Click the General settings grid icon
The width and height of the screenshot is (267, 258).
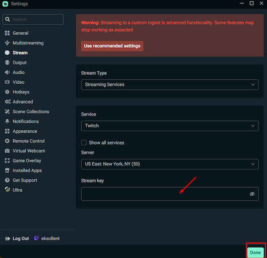click(x=7, y=33)
